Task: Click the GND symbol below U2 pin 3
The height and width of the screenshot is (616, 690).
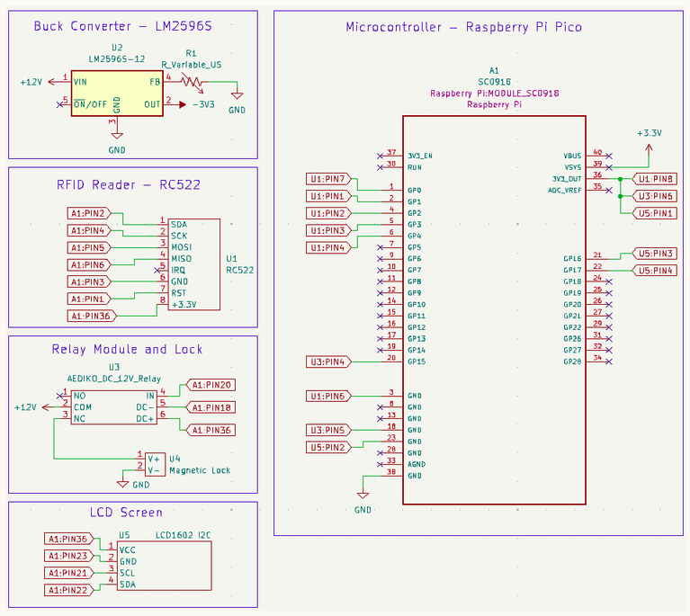Action: 117,136
